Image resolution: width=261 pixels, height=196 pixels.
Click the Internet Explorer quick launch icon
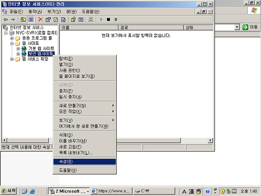click(32, 191)
